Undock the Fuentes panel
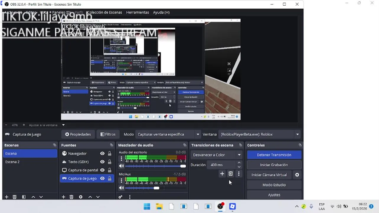 111,145
